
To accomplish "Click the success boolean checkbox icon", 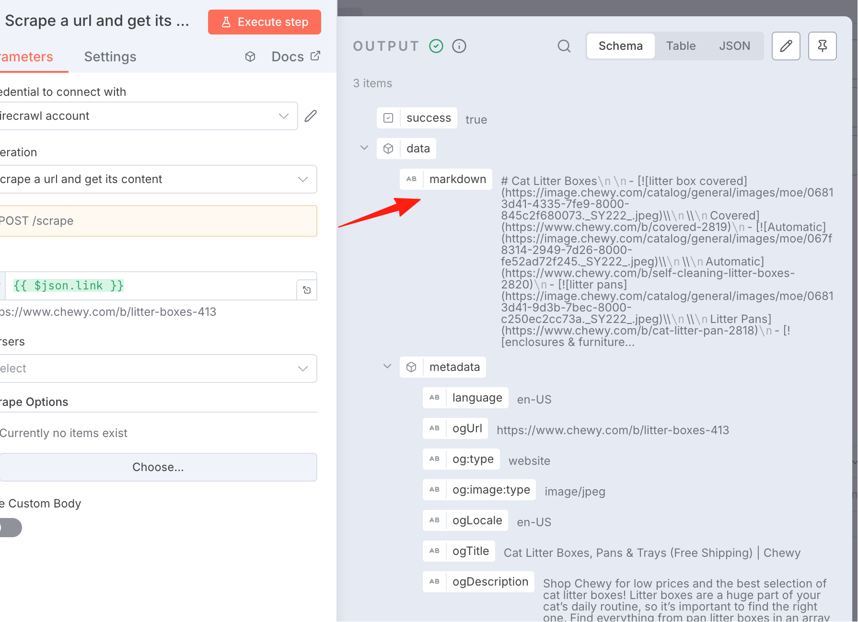I will 388,118.
